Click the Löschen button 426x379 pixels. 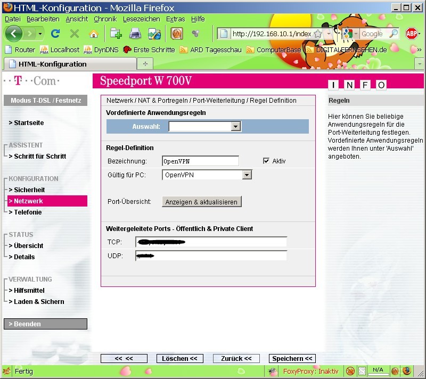[179, 358]
